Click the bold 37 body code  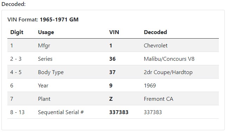[x=112, y=72]
